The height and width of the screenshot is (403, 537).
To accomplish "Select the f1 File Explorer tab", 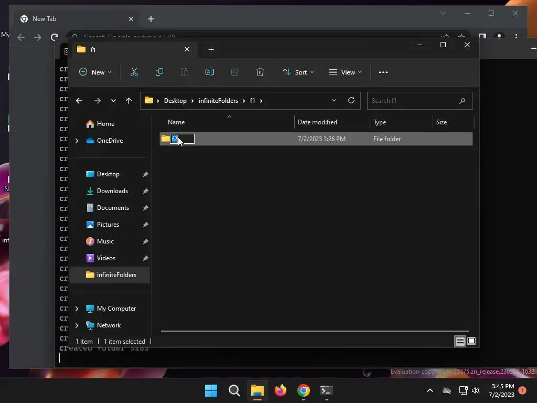I will pyautogui.click(x=134, y=50).
